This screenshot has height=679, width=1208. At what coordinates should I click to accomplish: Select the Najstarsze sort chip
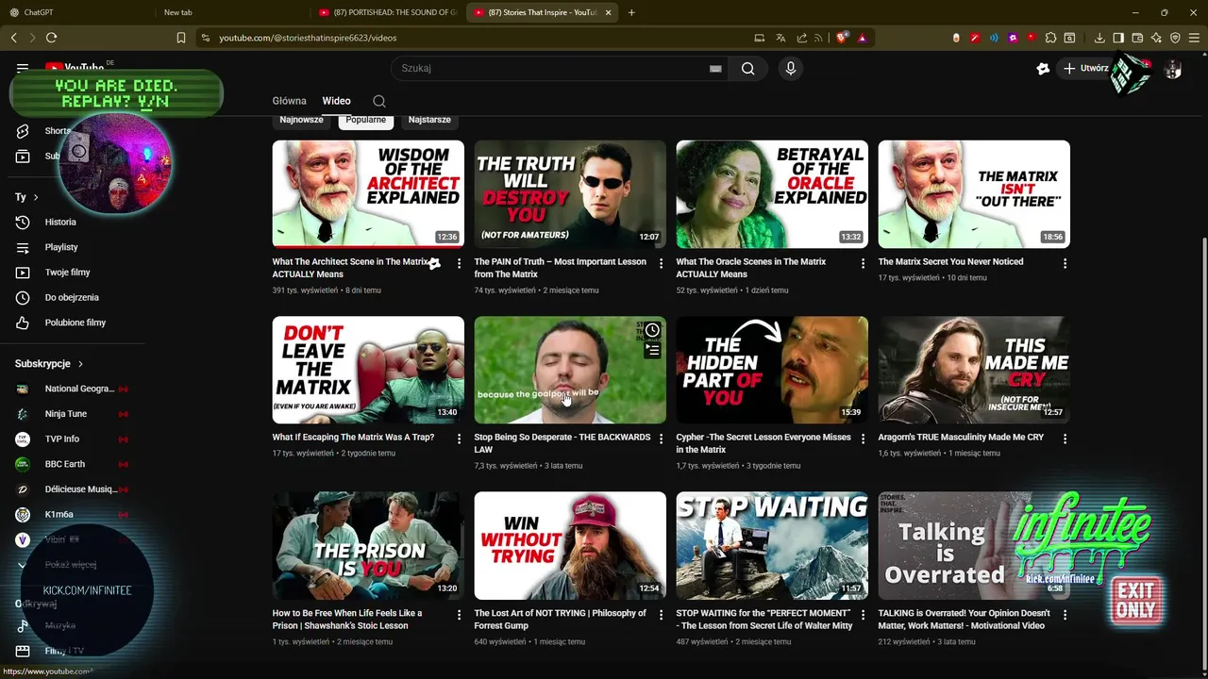(429, 120)
